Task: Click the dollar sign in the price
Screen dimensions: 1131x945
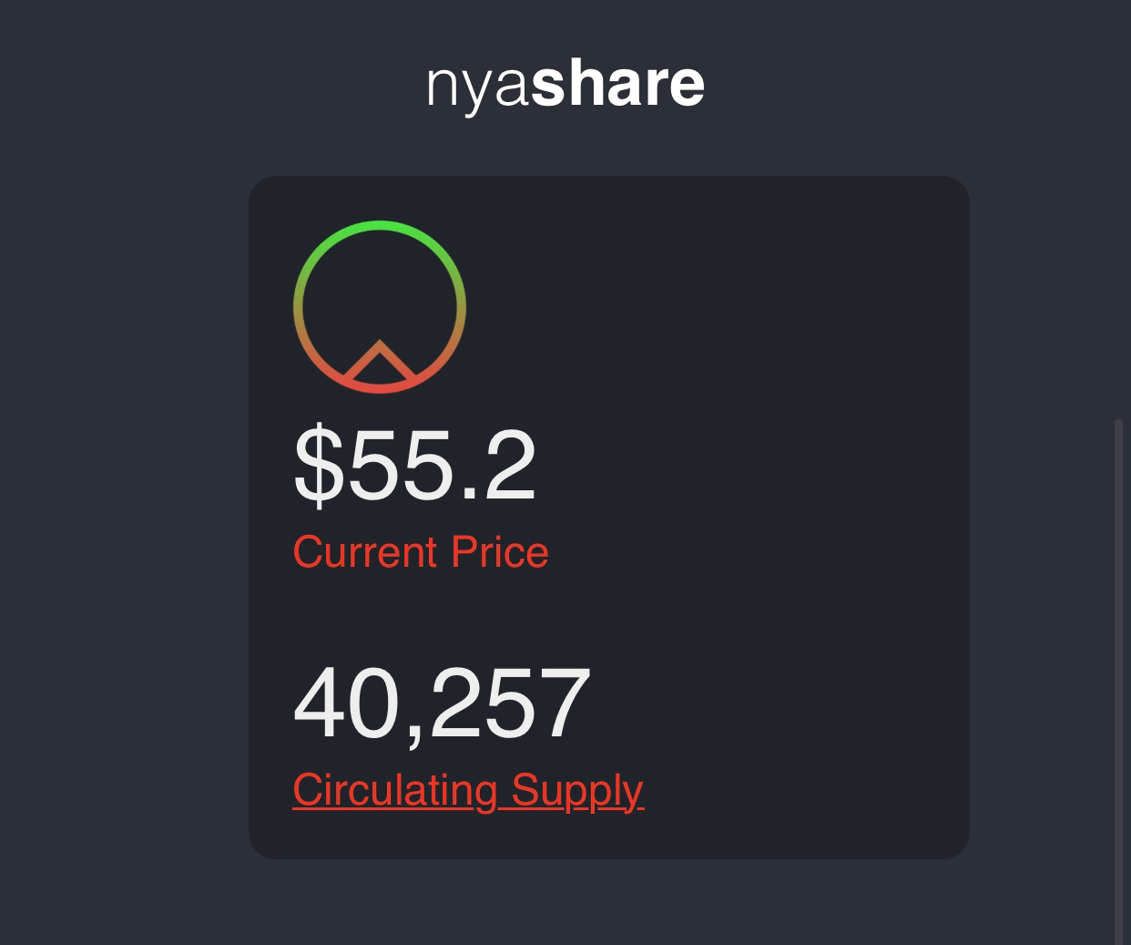Action: 318,466
